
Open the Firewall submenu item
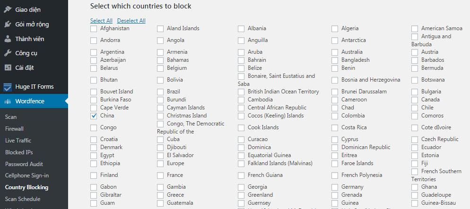pos(14,128)
